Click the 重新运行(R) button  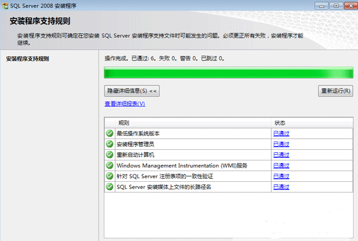coord(335,91)
